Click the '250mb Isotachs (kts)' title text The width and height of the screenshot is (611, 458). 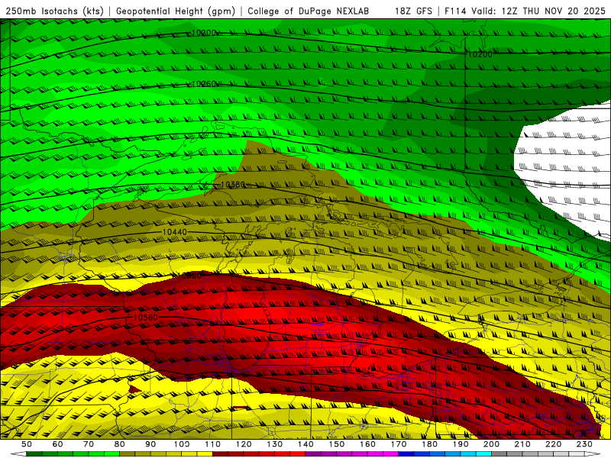coord(54,11)
